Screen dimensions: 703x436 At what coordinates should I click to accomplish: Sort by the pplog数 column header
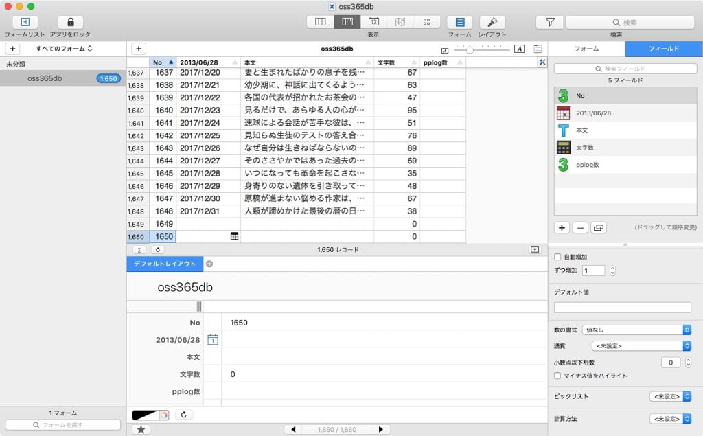443,62
